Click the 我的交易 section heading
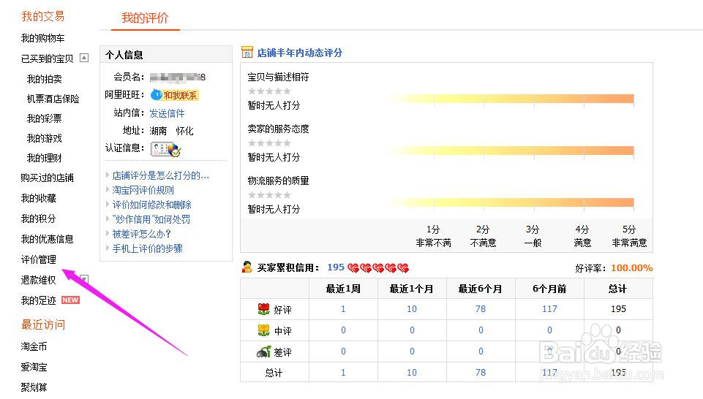 click(x=43, y=17)
